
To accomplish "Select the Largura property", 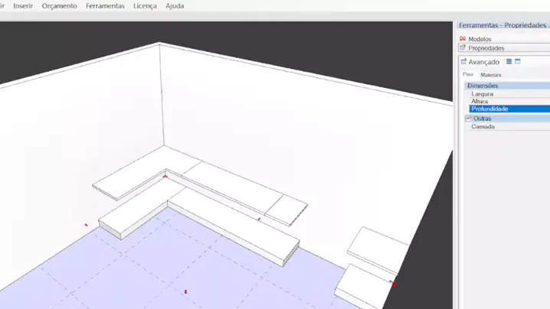I will coord(483,94).
